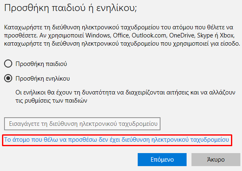Click the word Xbox in the description

(x=227, y=35)
